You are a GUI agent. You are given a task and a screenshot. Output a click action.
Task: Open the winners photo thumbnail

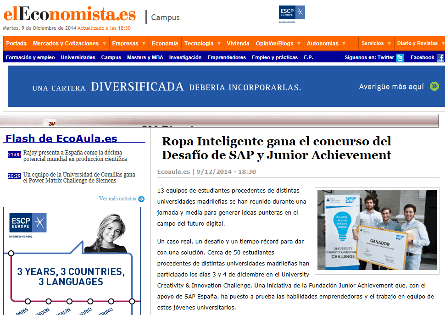(377, 230)
